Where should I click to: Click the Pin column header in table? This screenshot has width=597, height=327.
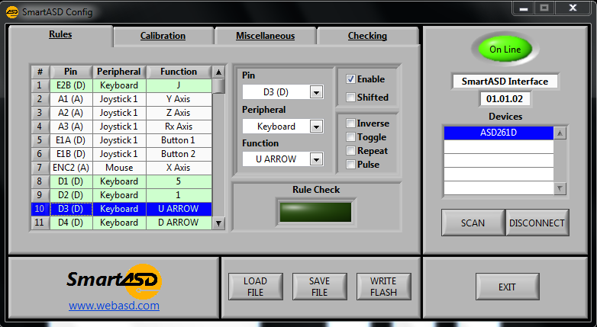point(71,72)
